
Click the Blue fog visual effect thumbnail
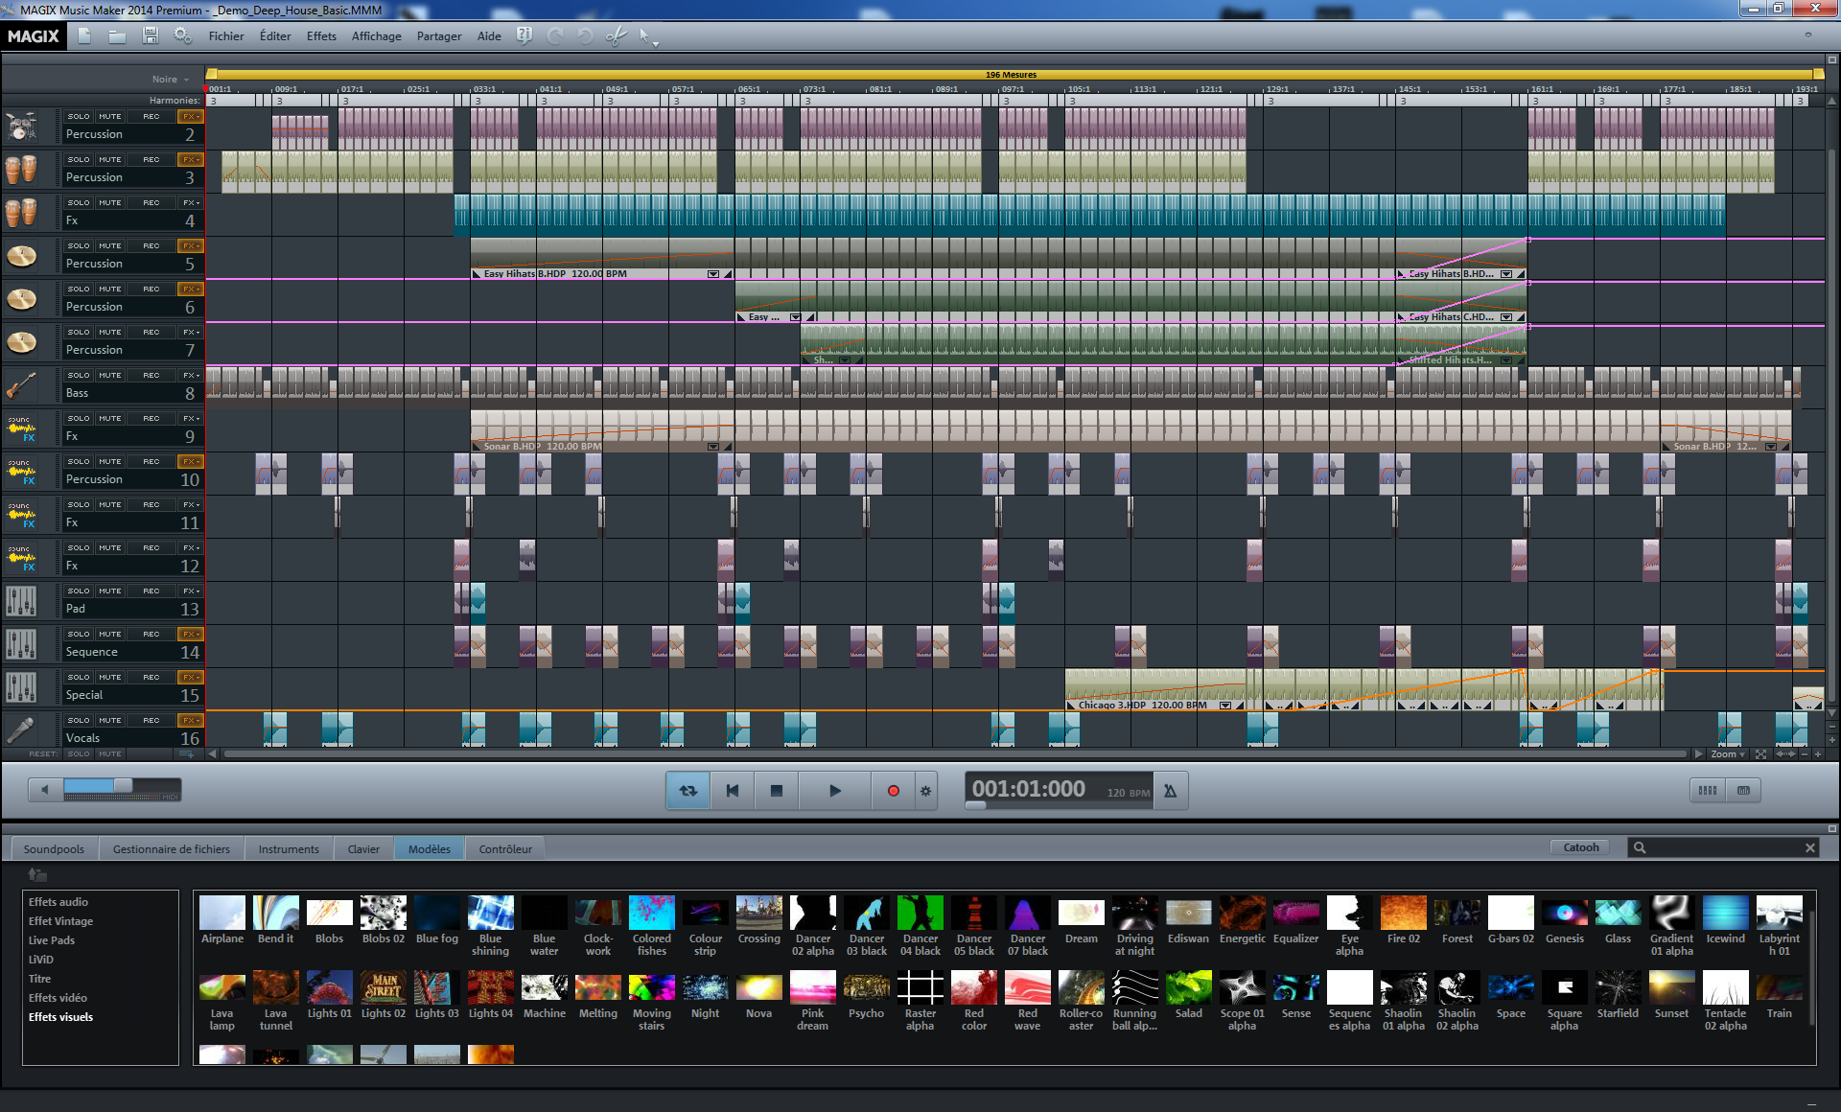point(439,918)
